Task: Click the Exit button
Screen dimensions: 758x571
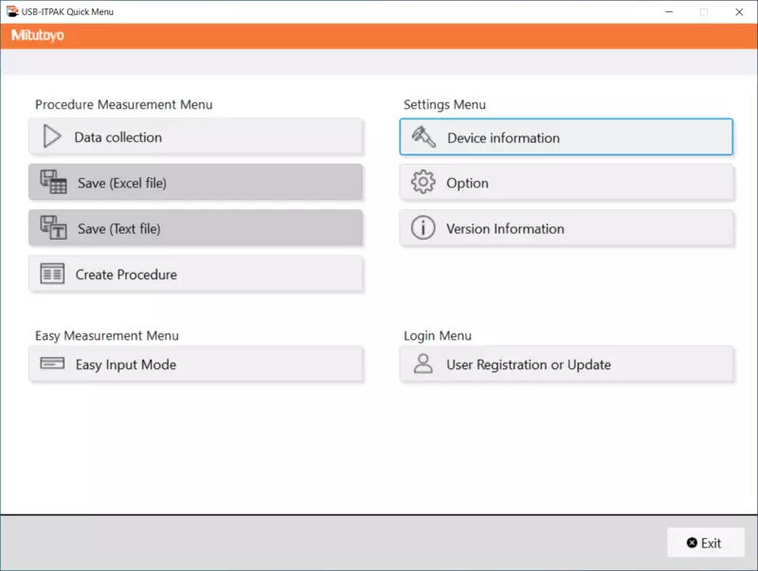Action: click(705, 543)
